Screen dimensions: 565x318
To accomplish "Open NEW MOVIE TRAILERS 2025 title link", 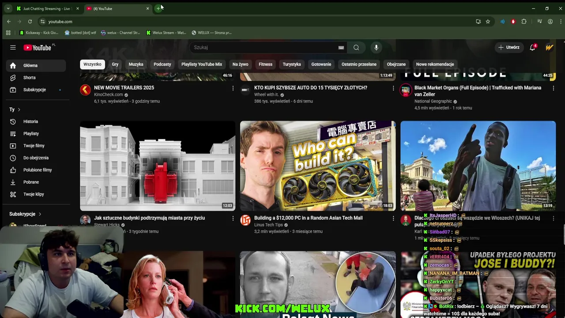I will (124, 88).
